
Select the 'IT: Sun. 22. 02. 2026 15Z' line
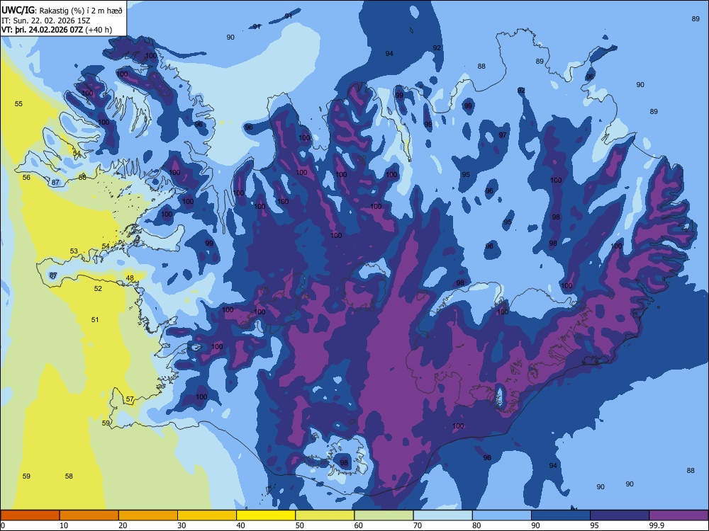click(x=45, y=21)
